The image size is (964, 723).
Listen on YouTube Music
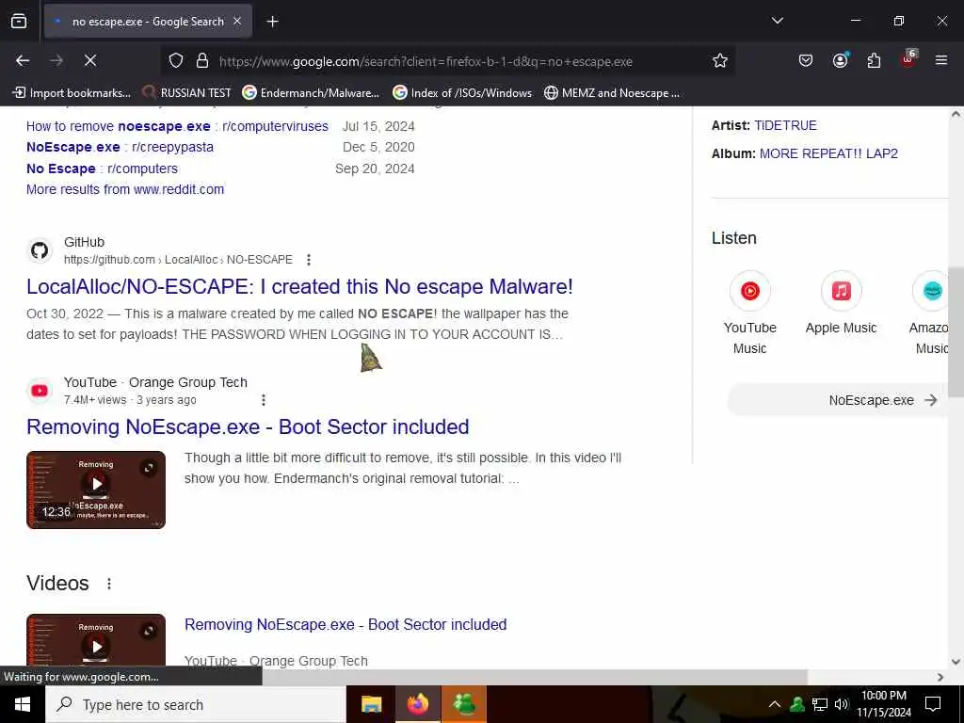[x=749, y=313]
